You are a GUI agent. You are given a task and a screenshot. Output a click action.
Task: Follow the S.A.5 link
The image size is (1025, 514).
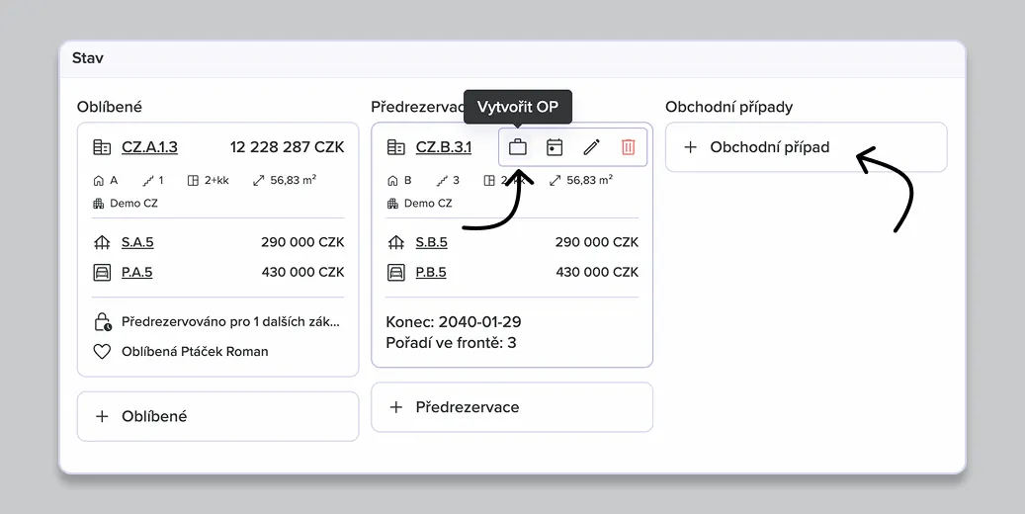tap(137, 242)
